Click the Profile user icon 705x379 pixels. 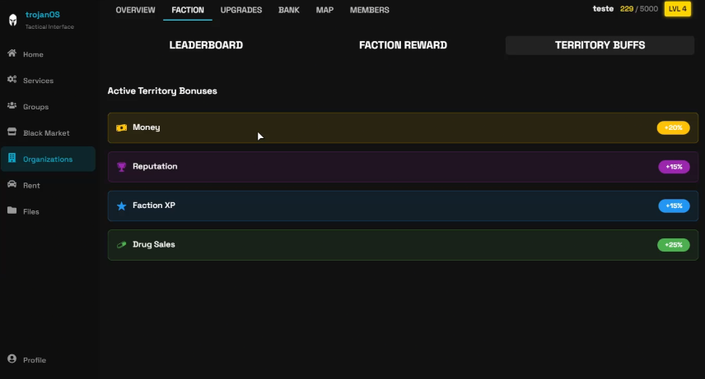(x=12, y=359)
